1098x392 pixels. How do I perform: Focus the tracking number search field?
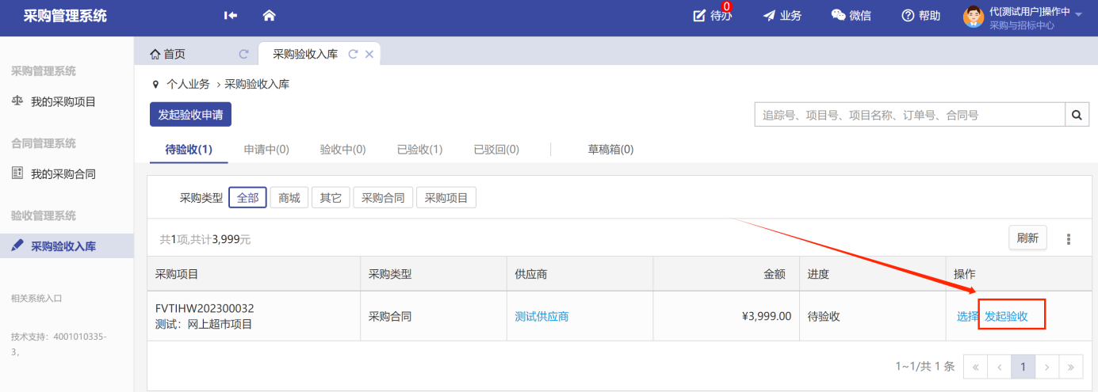[908, 115]
